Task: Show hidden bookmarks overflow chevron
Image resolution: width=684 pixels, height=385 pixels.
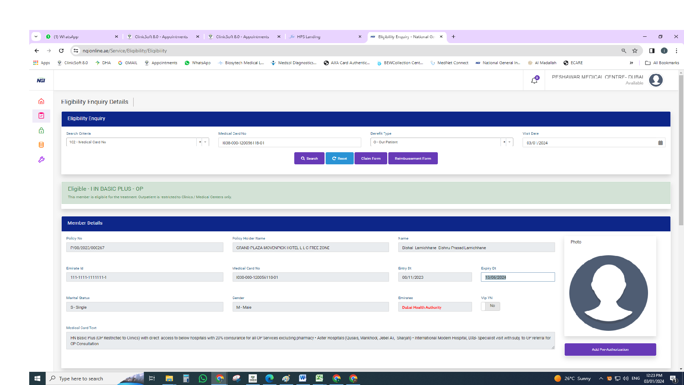Action: (x=631, y=63)
